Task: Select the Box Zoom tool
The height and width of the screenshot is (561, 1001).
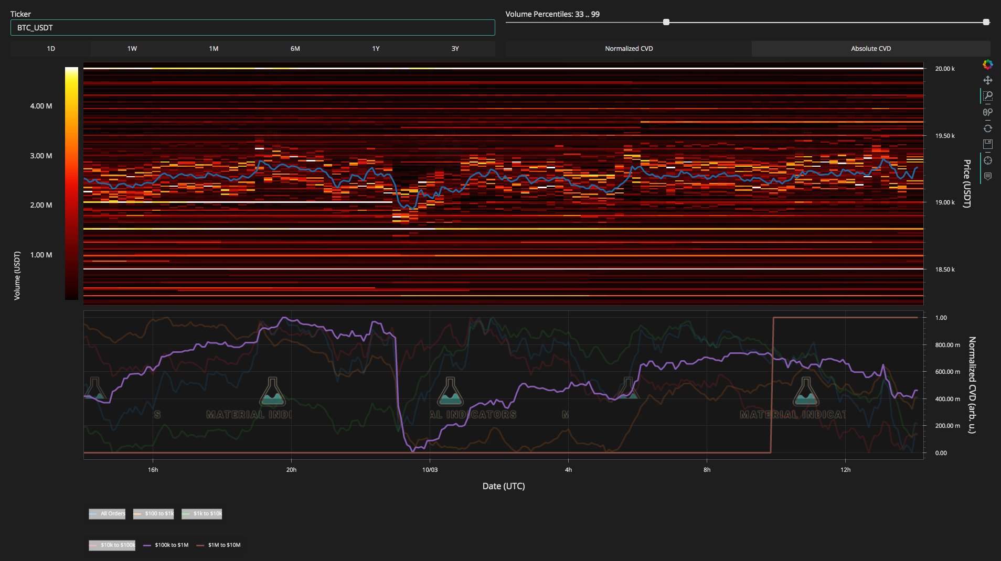Action: pyautogui.click(x=987, y=96)
